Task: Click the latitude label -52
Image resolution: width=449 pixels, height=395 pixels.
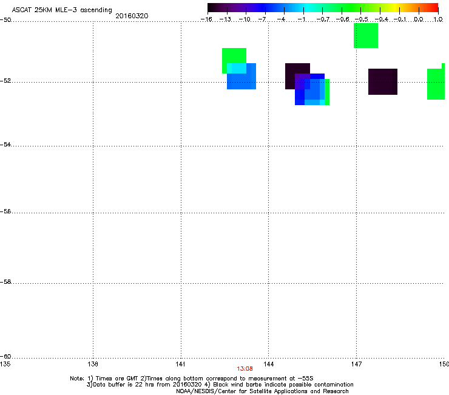Action: 5,81
